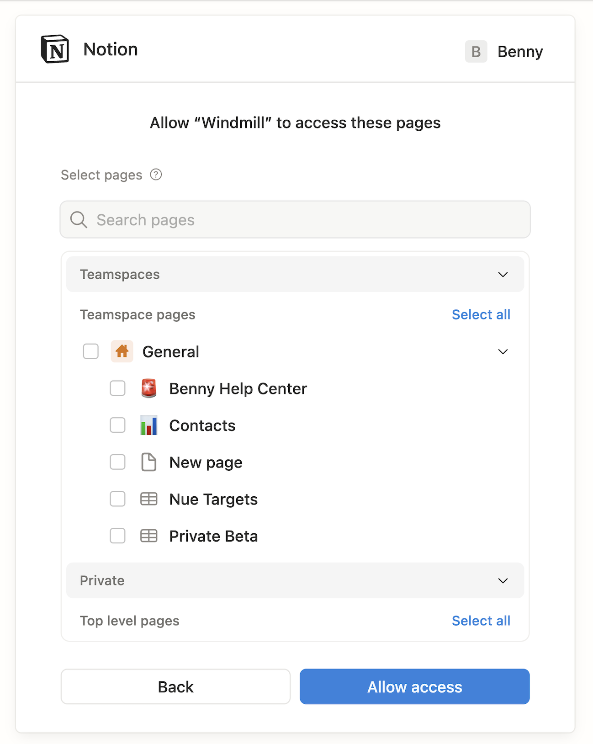Collapse the Teamspaces section
Viewport: 593px width, 744px height.
[x=503, y=275]
